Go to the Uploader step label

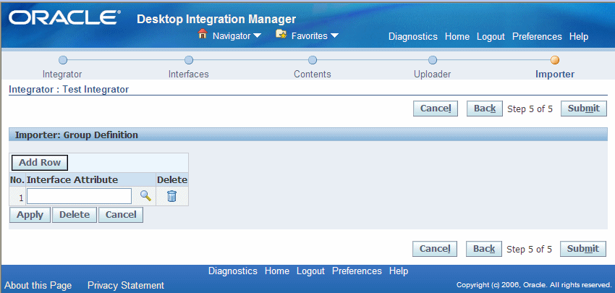(x=432, y=74)
